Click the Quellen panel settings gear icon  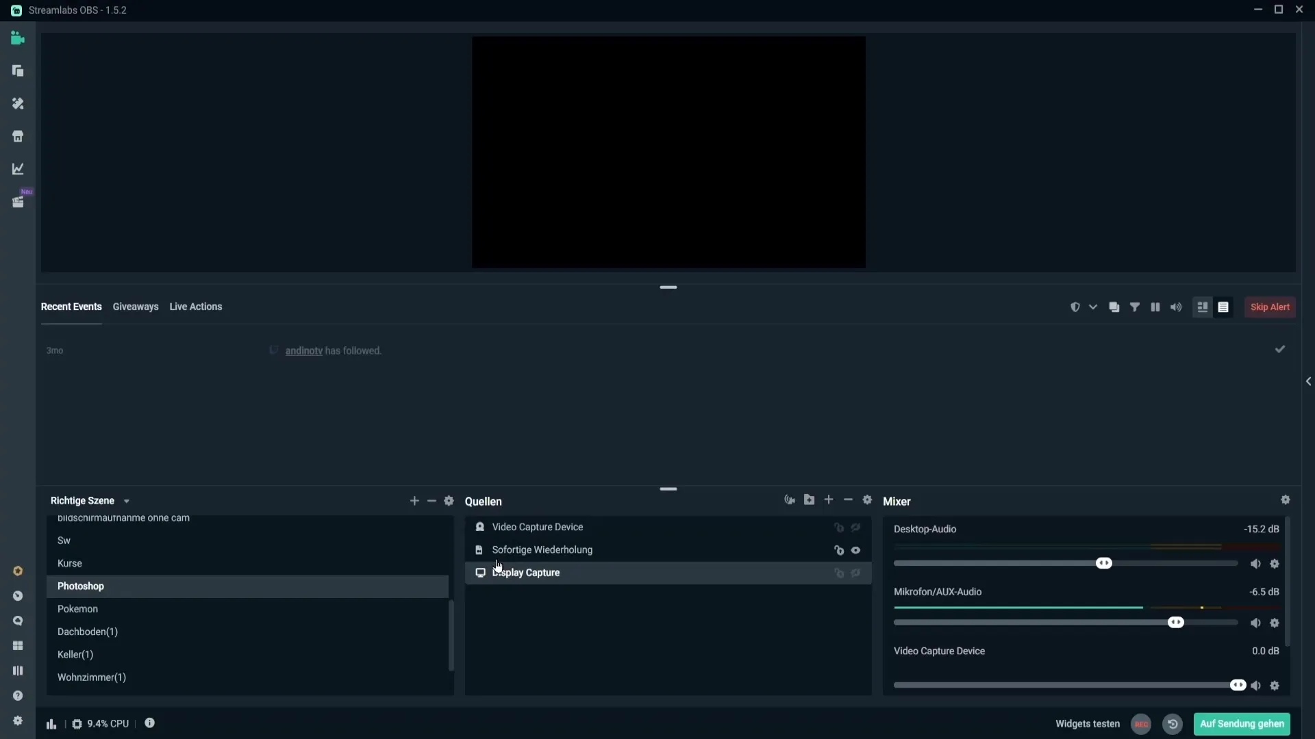point(868,500)
